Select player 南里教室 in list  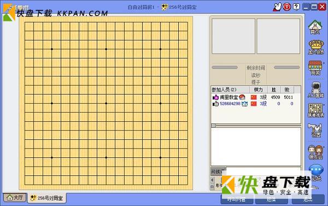click(x=229, y=97)
